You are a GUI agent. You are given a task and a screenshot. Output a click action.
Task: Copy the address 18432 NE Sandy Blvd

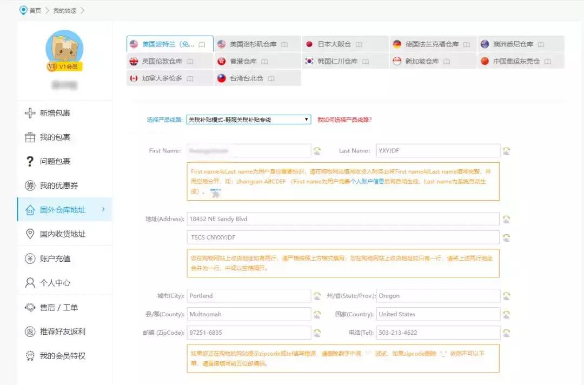point(507,218)
